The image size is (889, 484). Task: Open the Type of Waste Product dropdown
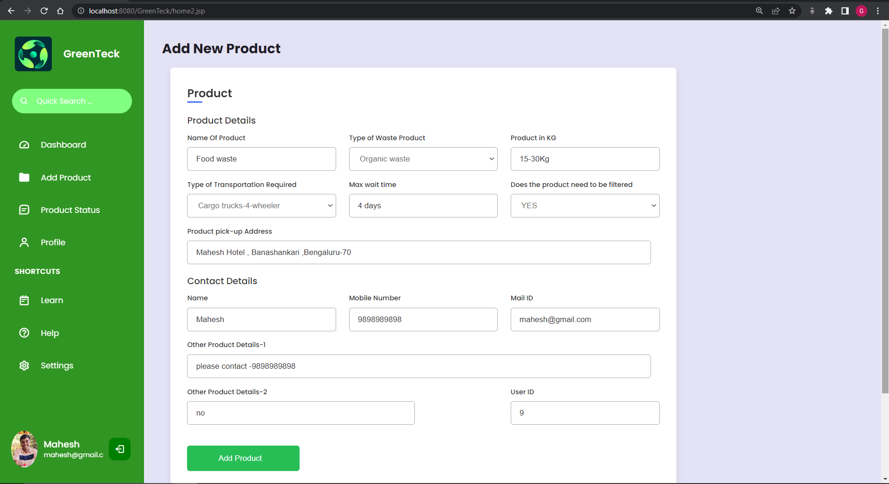[x=491, y=159]
